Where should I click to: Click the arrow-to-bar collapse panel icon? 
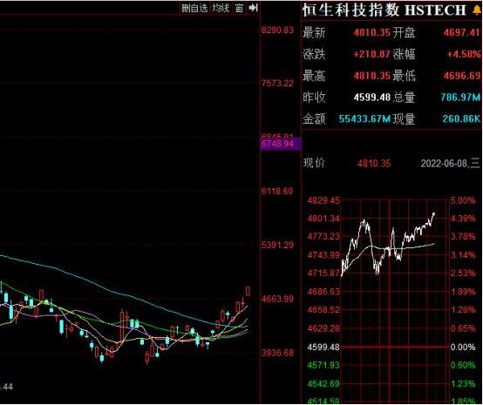click(x=253, y=8)
